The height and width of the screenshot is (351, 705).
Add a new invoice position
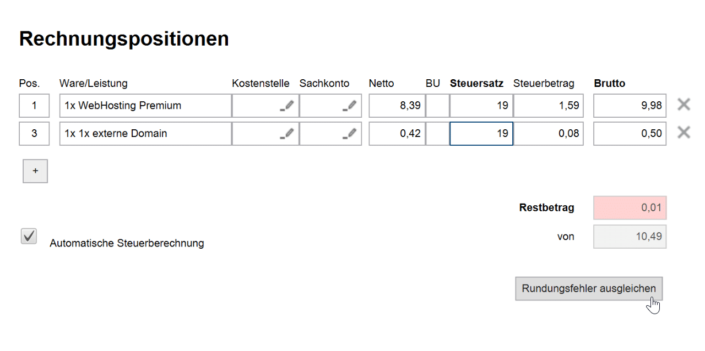[x=35, y=171]
